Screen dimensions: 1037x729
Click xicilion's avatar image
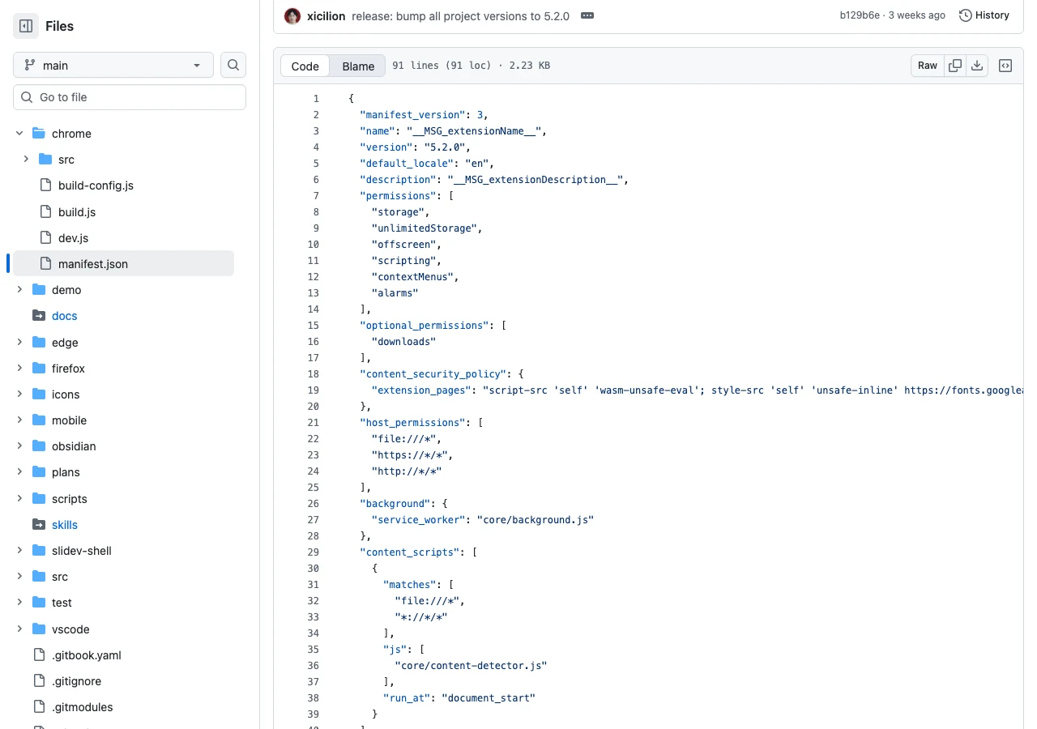coord(292,15)
